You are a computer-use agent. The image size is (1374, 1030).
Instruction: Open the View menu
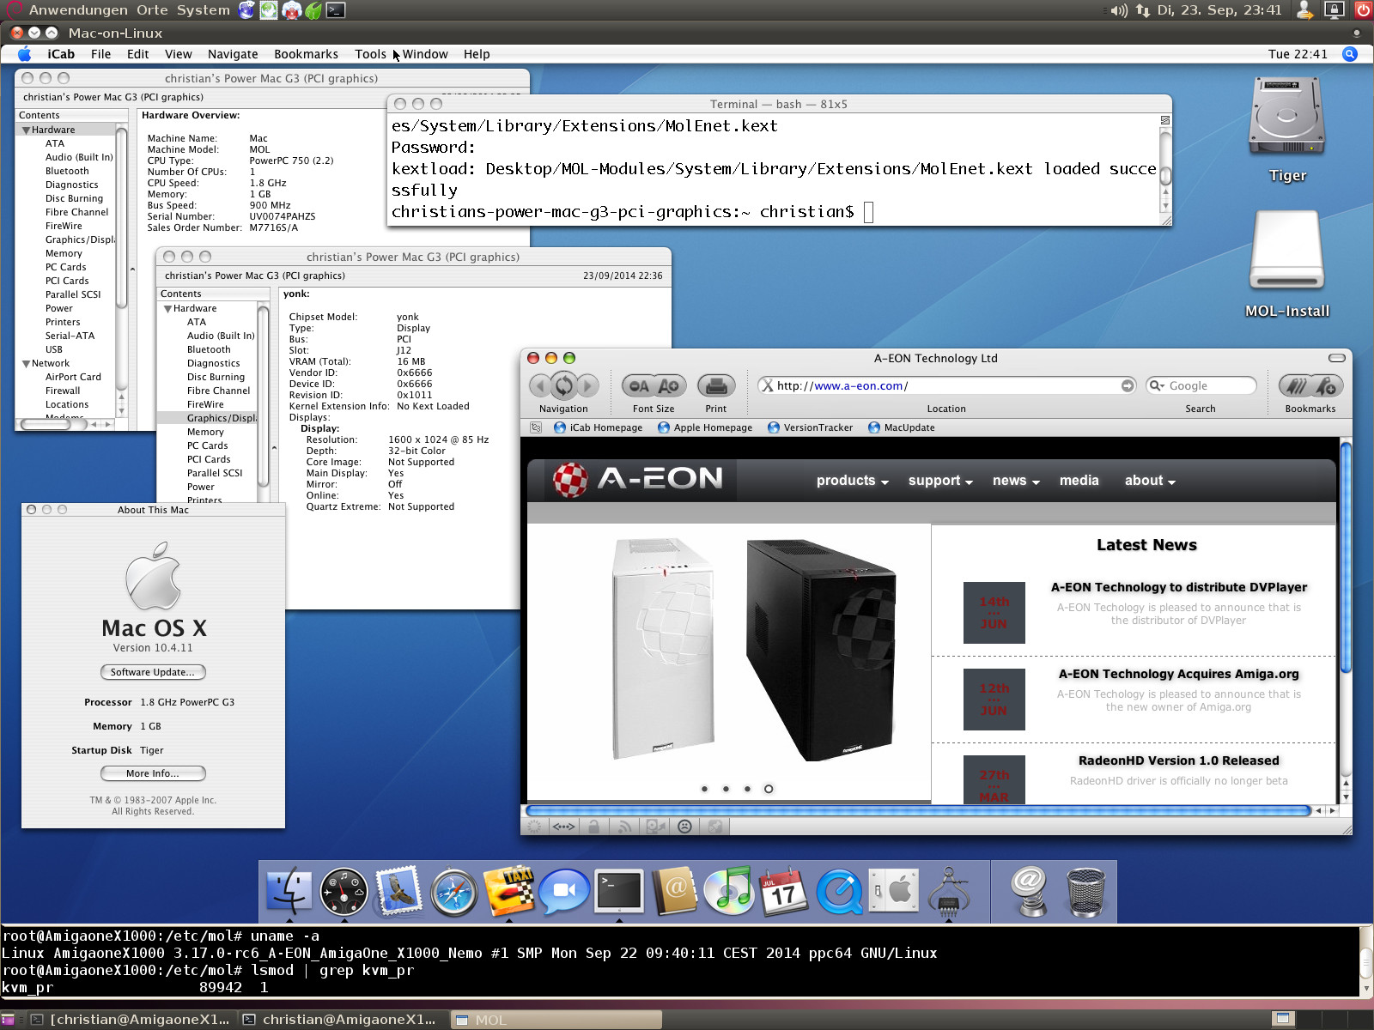[x=179, y=54]
